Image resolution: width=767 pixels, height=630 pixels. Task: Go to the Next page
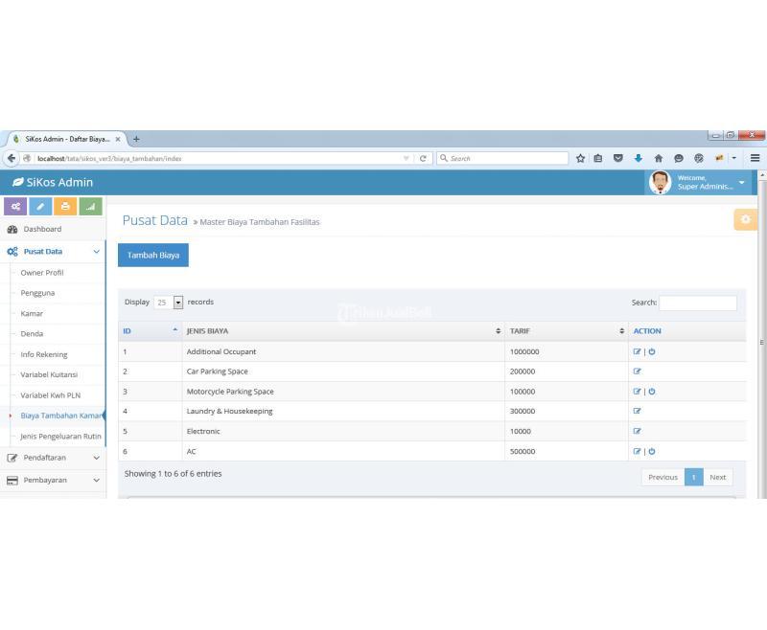(717, 477)
